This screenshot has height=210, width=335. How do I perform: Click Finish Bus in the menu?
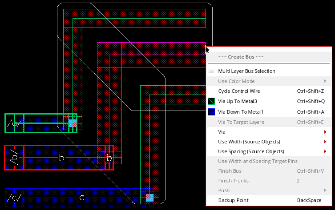230,171
